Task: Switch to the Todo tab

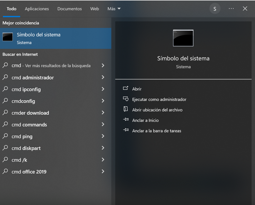Action: [x=12, y=9]
